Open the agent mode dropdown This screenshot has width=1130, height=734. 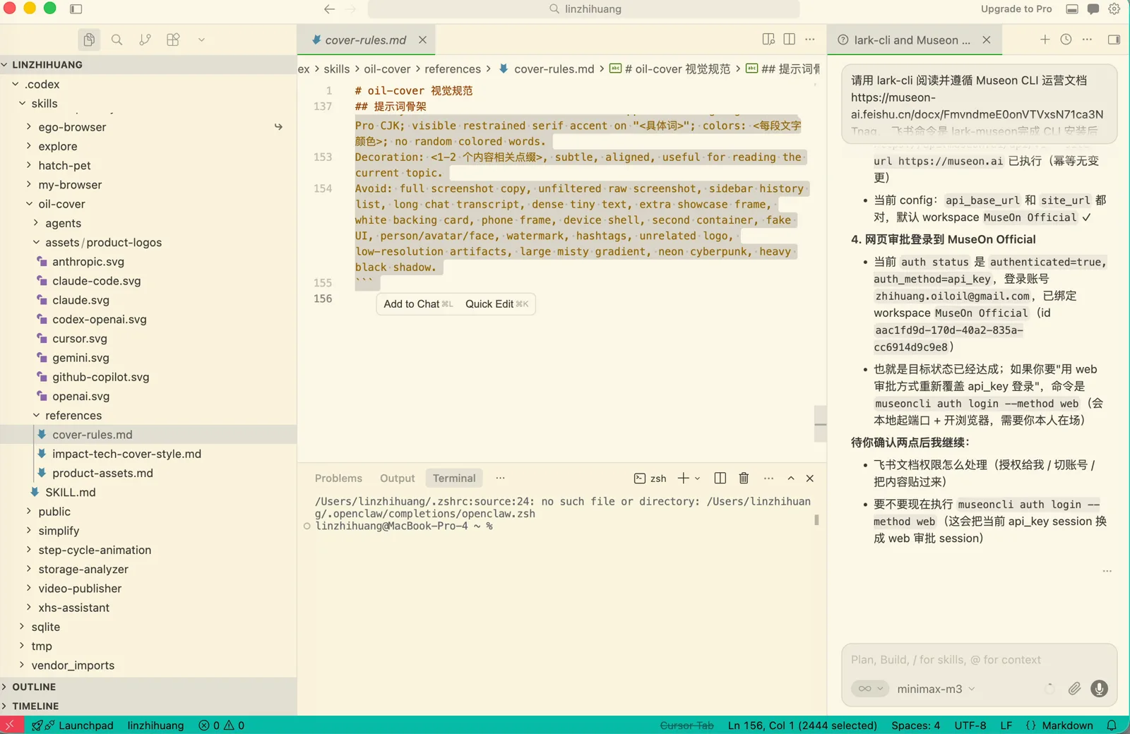click(x=870, y=689)
